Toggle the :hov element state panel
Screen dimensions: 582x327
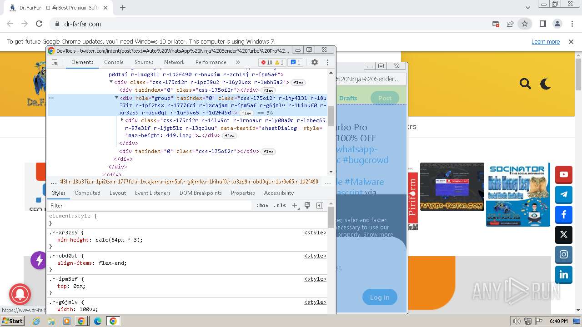[262, 206]
